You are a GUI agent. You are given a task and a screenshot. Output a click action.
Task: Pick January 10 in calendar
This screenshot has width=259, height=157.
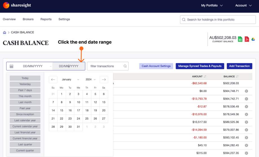[x=79, y=102]
